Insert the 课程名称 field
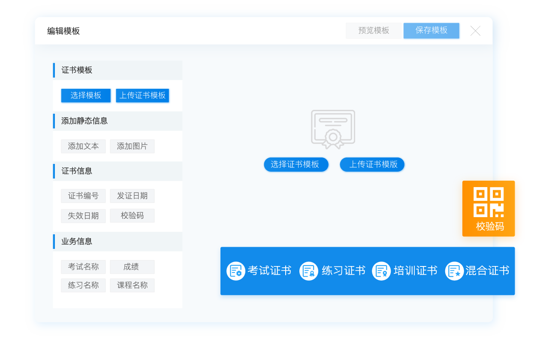Viewport: 549px width, 339px height. tap(132, 285)
